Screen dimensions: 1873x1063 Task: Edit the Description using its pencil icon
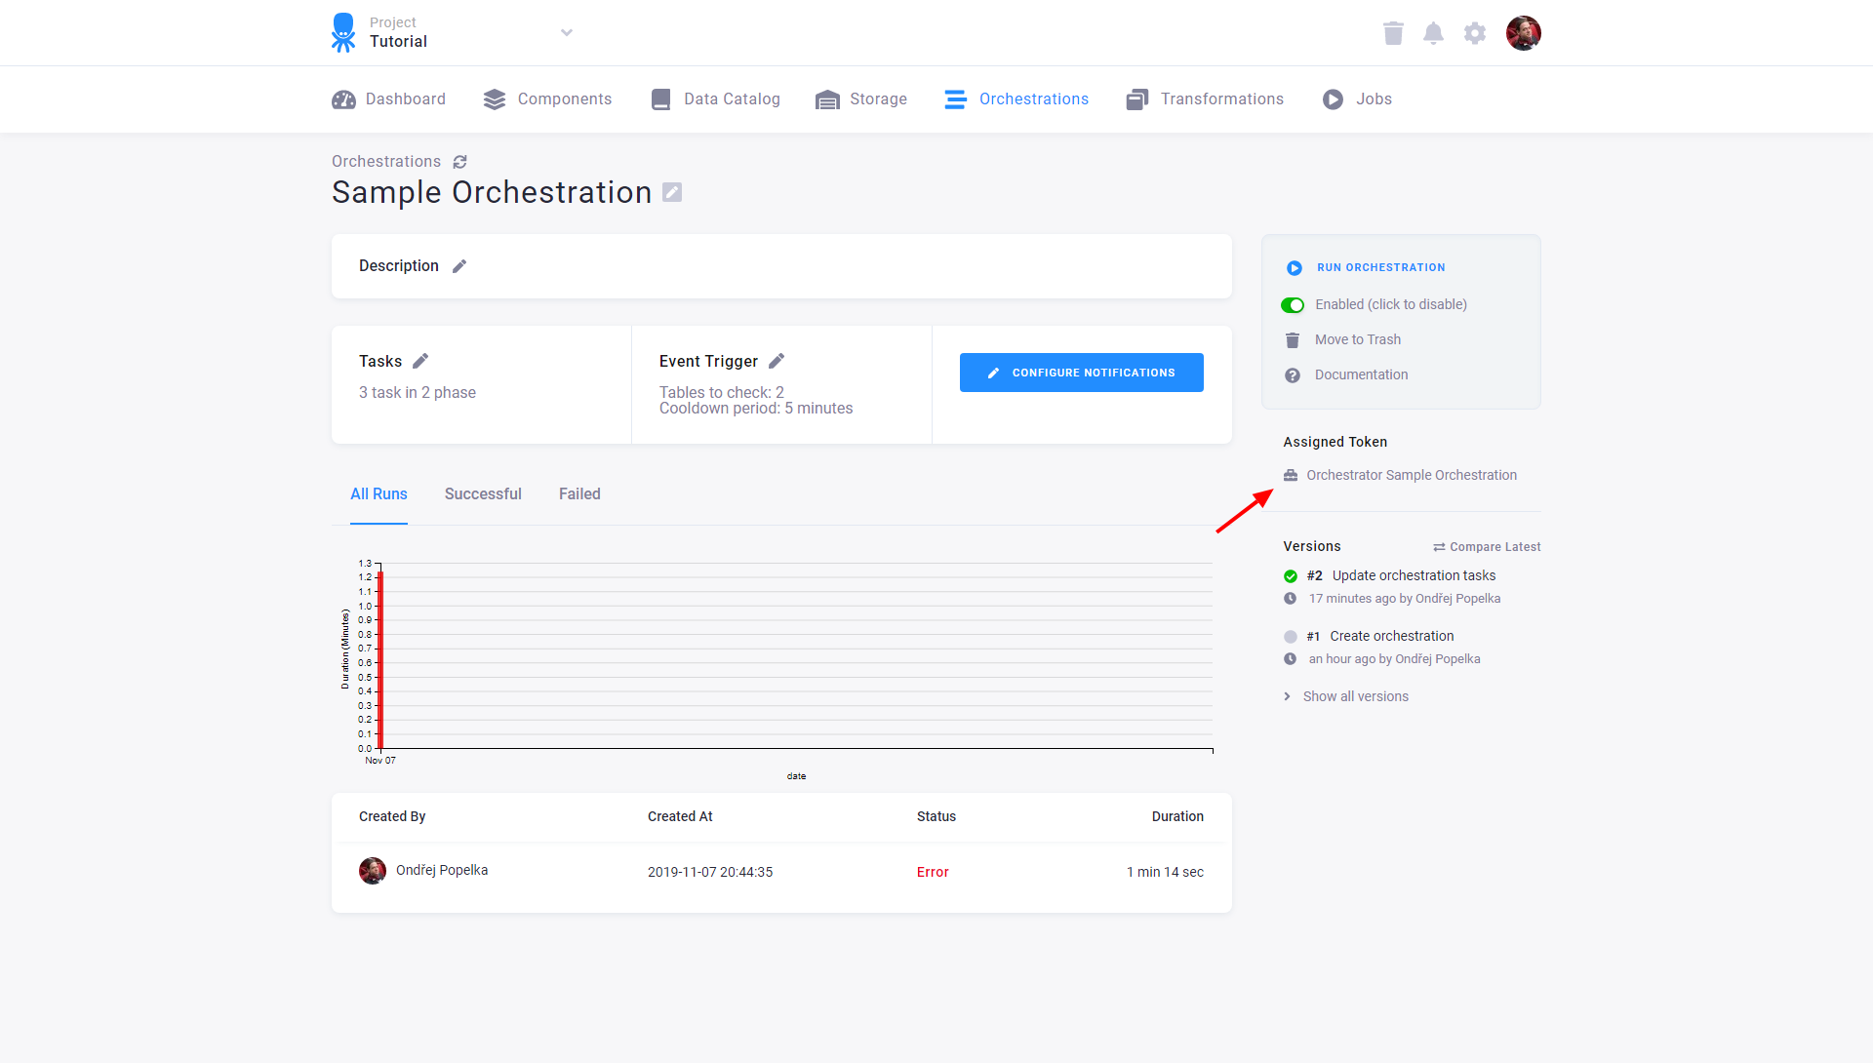tap(458, 265)
